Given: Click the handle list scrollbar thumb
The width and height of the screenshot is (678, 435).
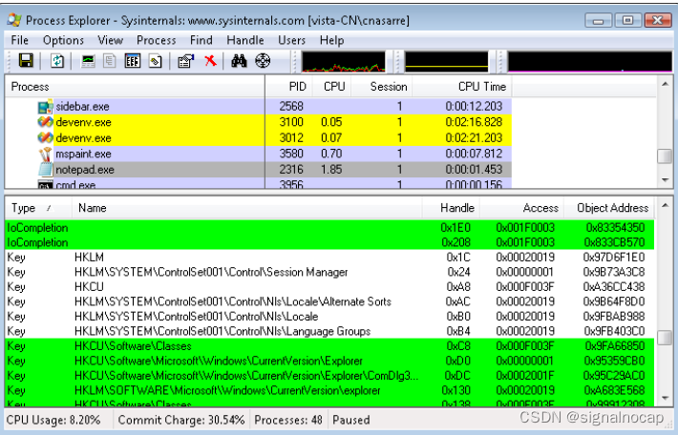Looking at the screenshot, I should click(x=665, y=338).
